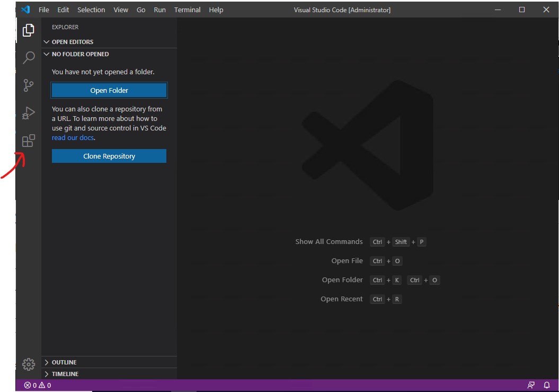Open the Extensions view icon
Image resolution: width=559 pixels, height=392 pixels.
point(29,141)
